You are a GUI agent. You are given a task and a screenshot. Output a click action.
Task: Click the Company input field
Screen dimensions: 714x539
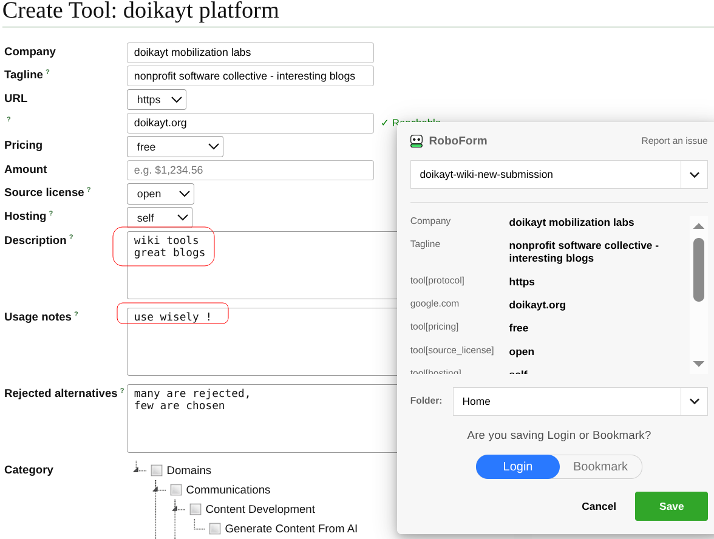[x=250, y=53]
